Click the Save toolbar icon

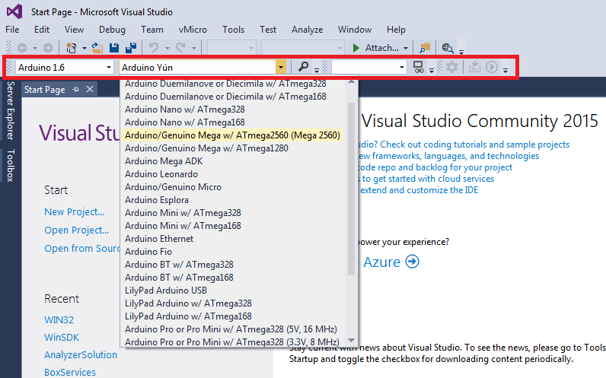tap(114, 48)
